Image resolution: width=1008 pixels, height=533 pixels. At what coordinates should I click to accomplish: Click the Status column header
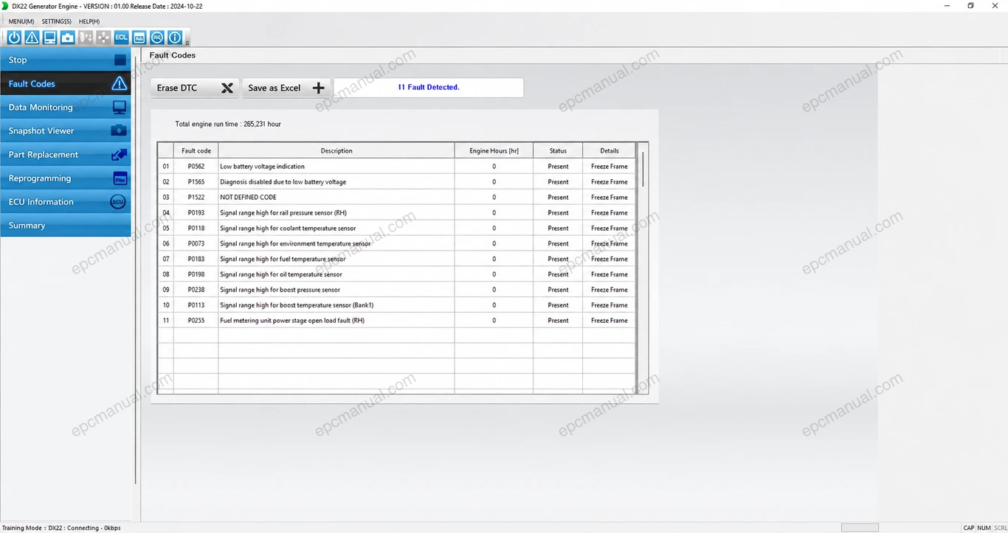(559, 150)
